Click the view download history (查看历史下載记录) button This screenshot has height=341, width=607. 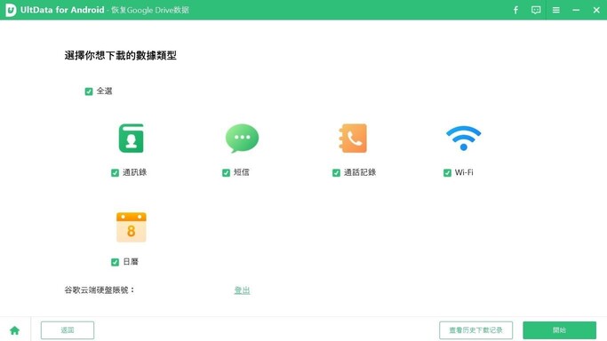coord(475,330)
